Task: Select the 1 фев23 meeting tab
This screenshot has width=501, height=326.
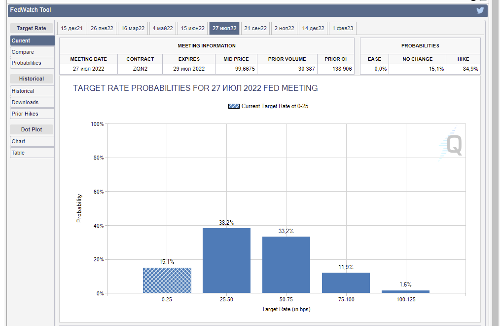Action: click(x=343, y=29)
